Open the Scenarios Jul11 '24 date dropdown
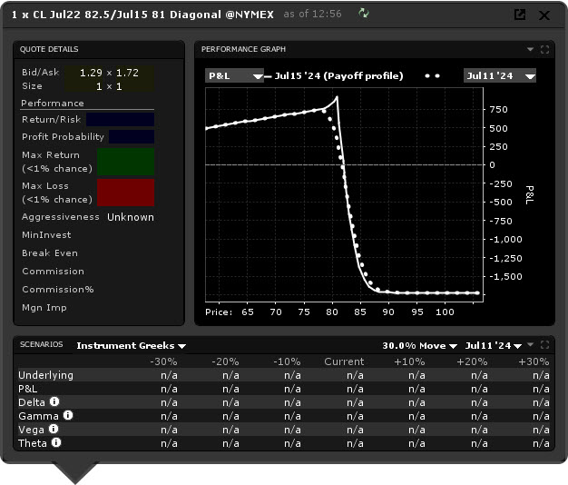The height and width of the screenshot is (485, 568). tap(493, 345)
